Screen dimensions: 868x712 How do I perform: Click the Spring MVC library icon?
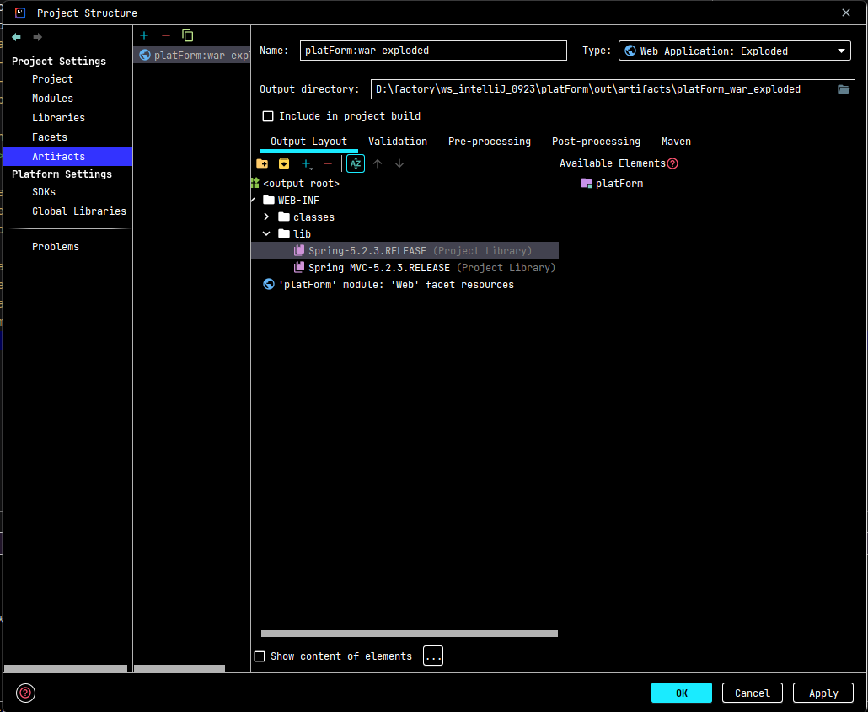point(299,267)
